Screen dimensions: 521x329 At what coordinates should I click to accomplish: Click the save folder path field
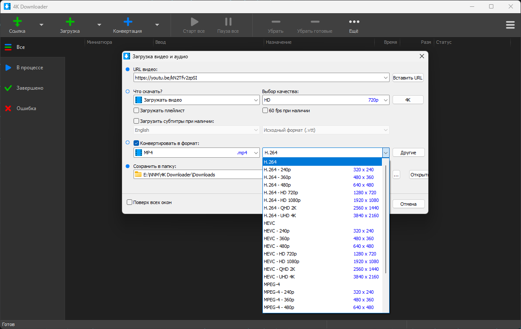click(198, 175)
